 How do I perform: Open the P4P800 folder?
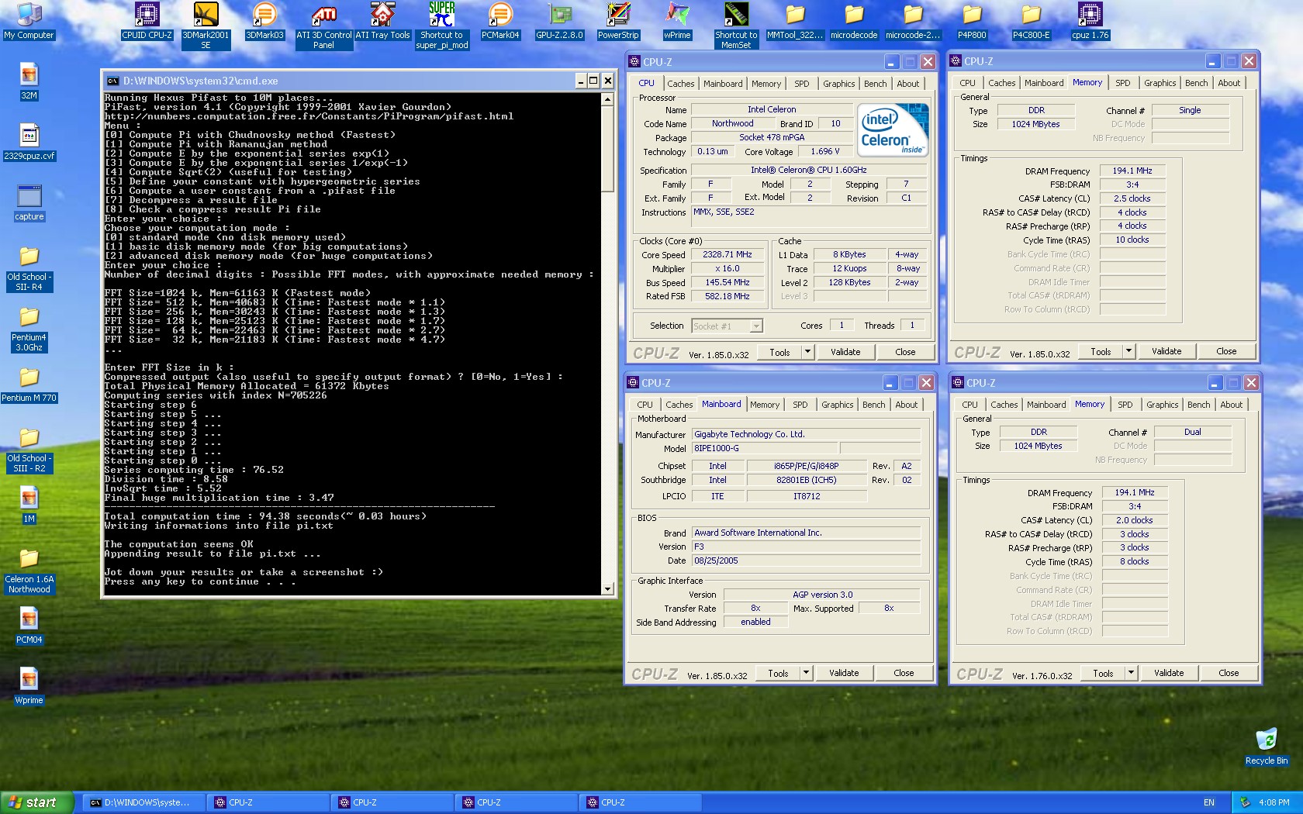pos(972,22)
